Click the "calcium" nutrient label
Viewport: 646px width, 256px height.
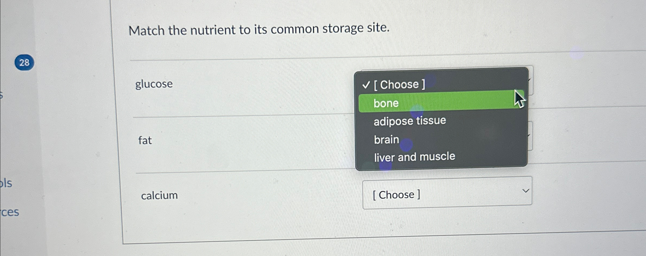[x=159, y=196]
